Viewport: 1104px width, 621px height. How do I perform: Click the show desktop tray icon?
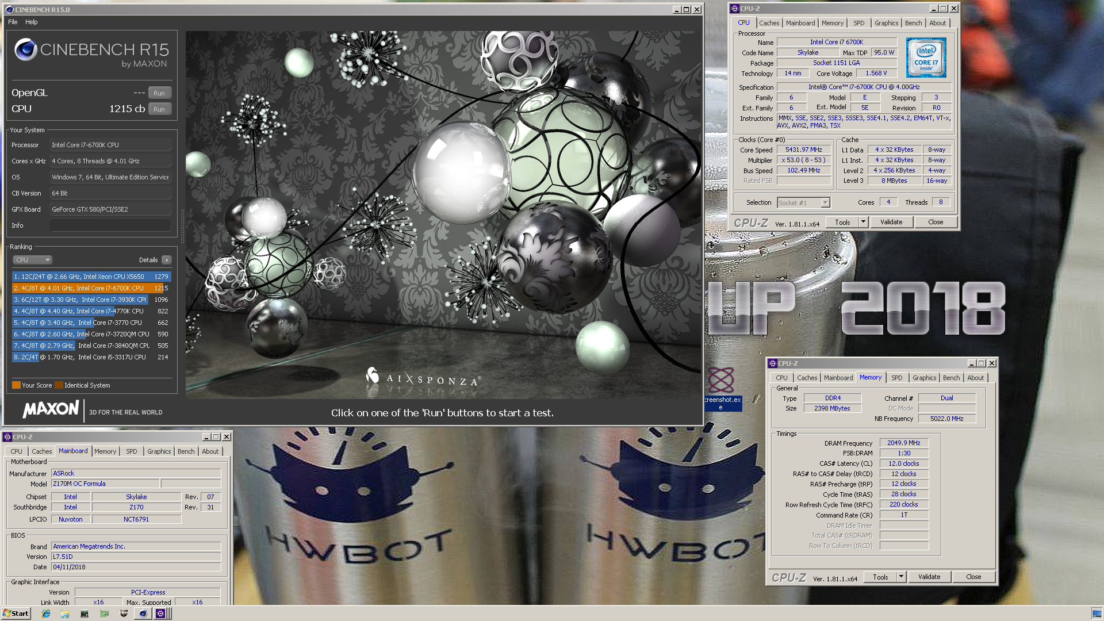(1097, 614)
